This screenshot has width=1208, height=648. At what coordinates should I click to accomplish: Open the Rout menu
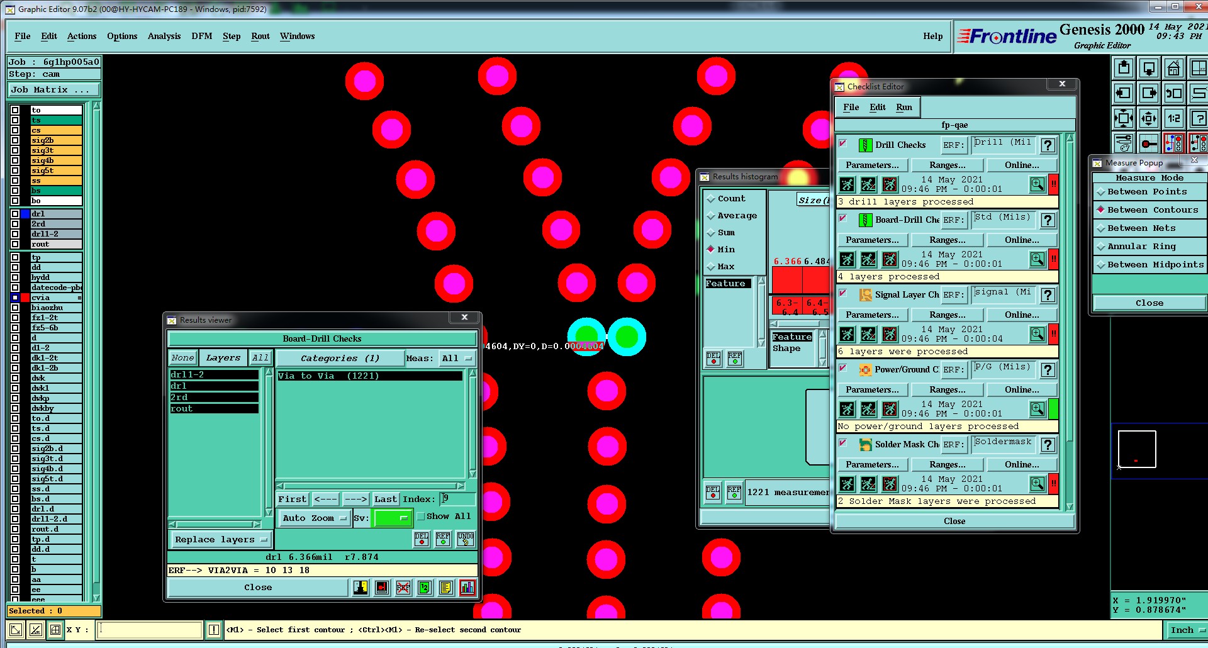point(260,36)
